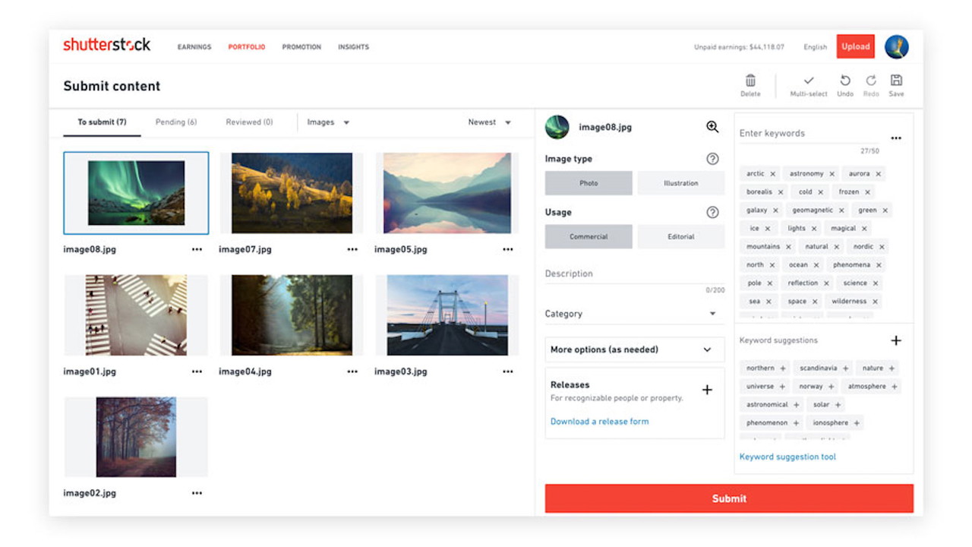Choose Commercial usage option

pyautogui.click(x=589, y=236)
